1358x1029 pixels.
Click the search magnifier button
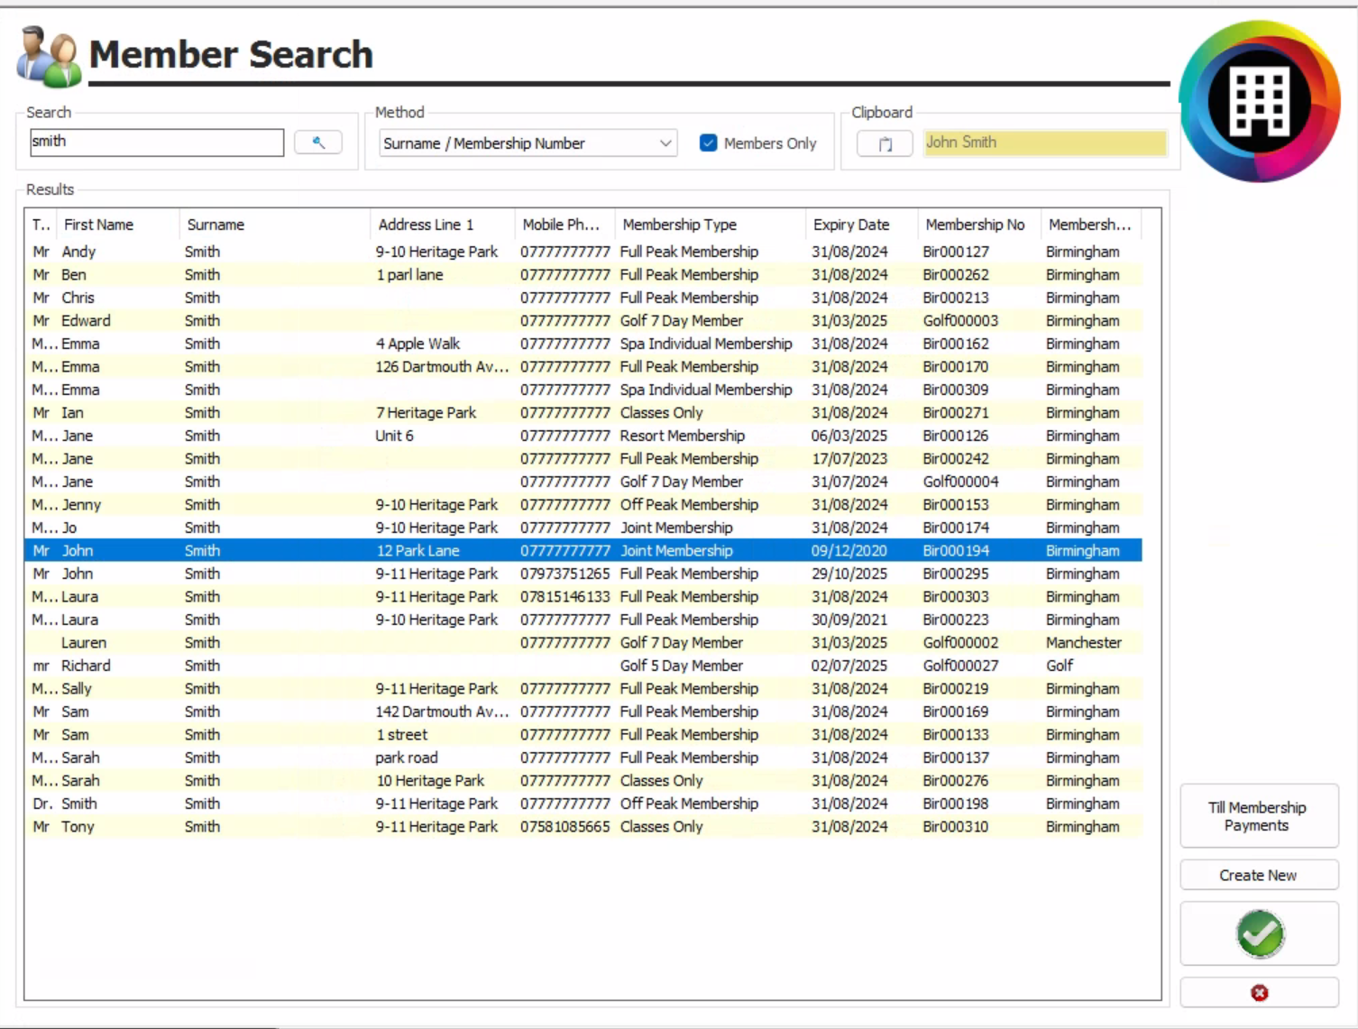[318, 142]
